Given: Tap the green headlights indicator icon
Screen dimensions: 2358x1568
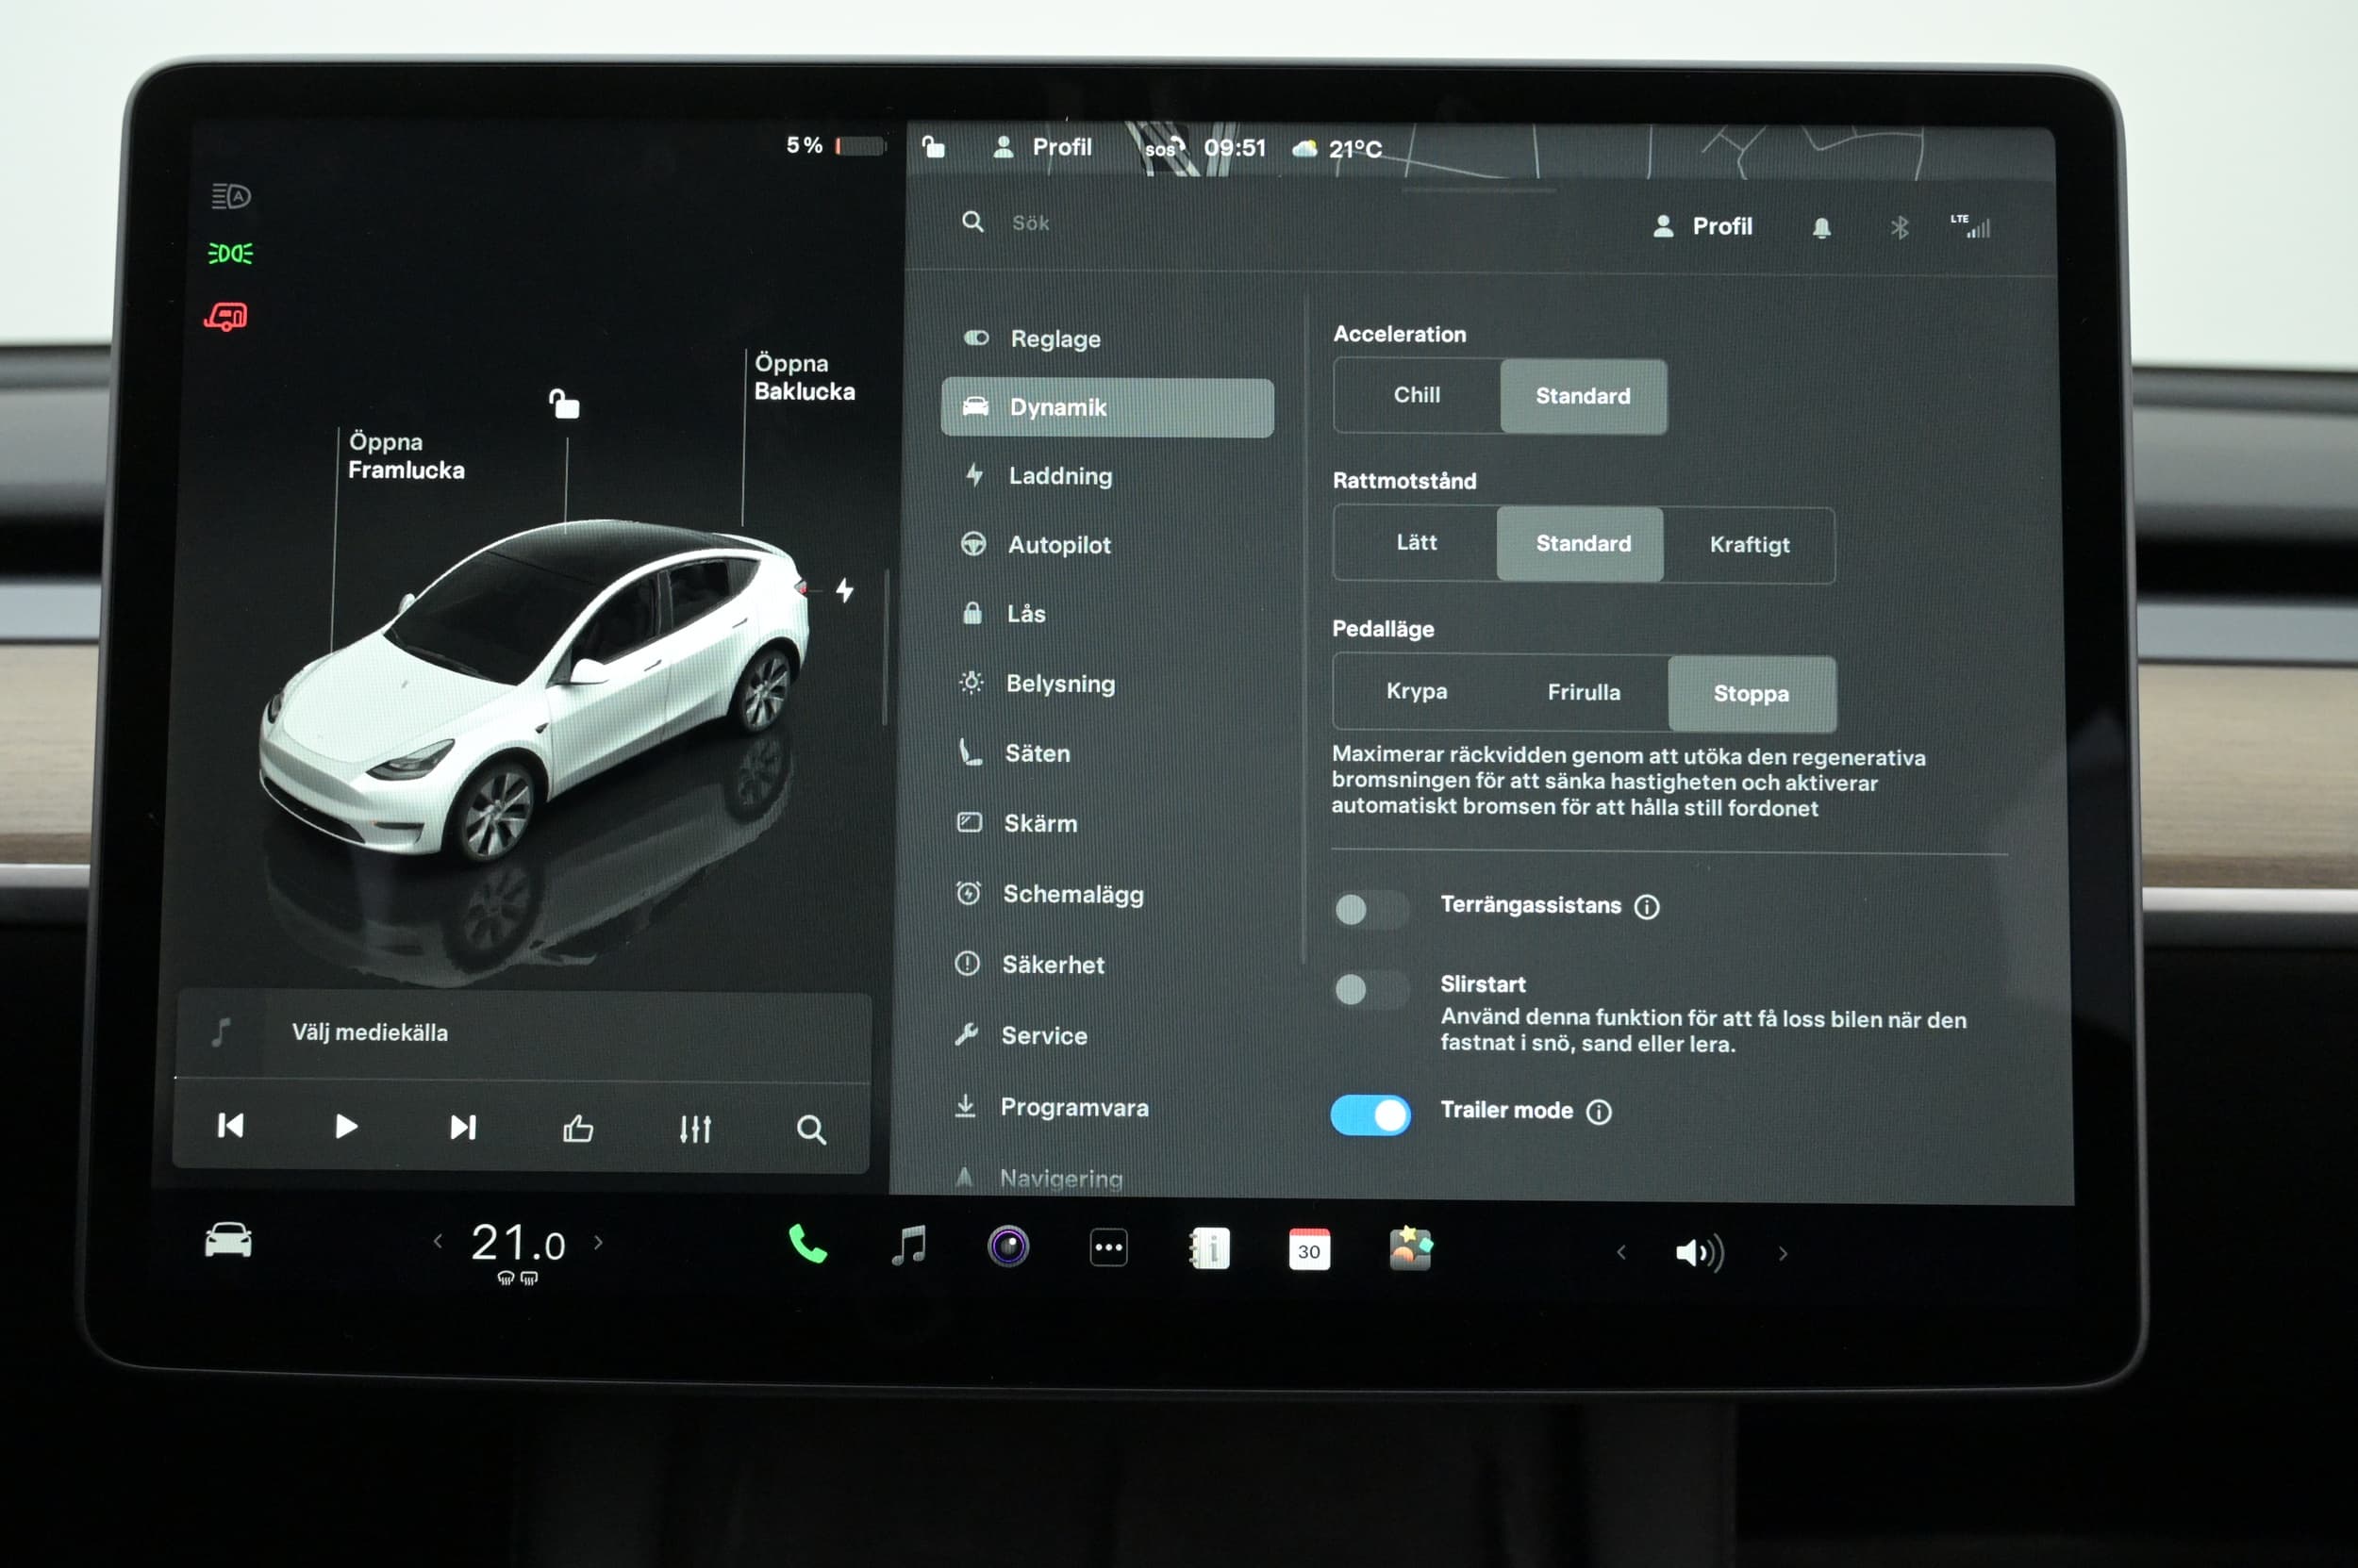Looking at the screenshot, I should [x=230, y=254].
